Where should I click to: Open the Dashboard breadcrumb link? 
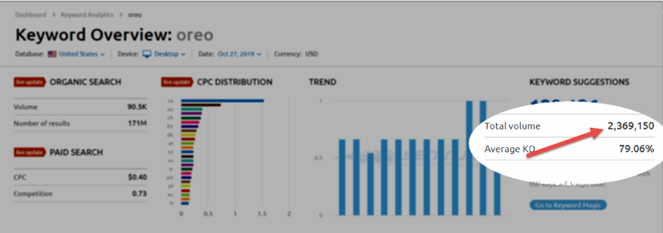[x=31, y=15]
